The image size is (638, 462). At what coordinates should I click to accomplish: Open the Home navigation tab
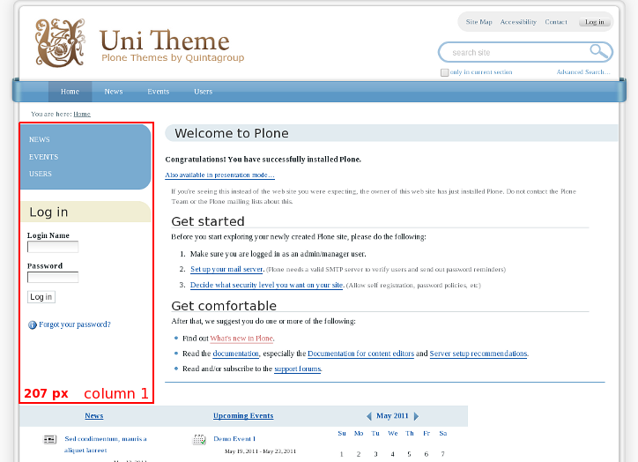[70, 92]
